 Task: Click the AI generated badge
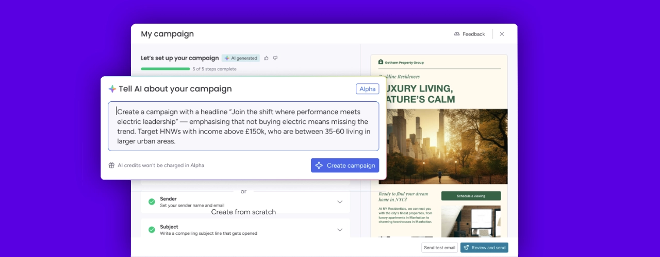coord(241,58)
